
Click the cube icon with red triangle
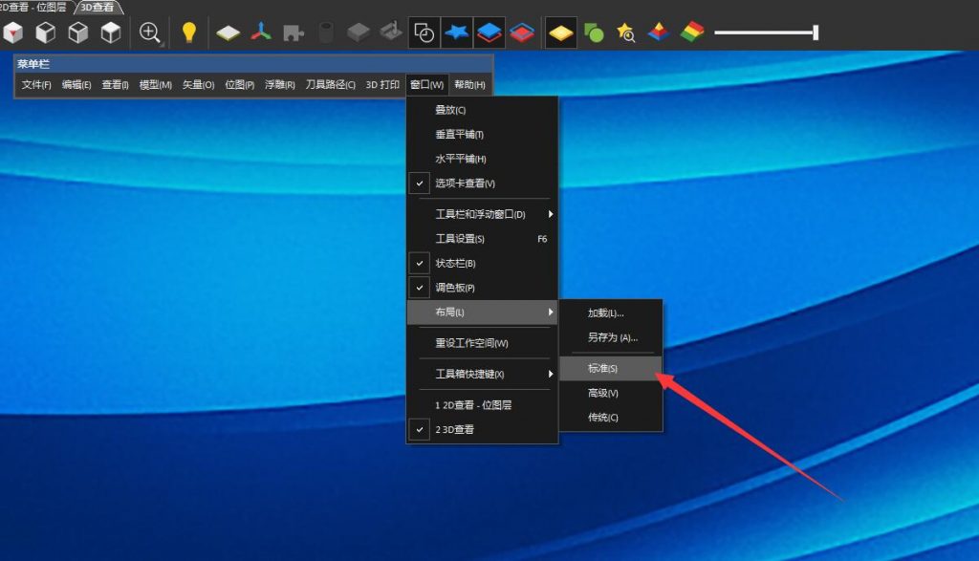13,32
